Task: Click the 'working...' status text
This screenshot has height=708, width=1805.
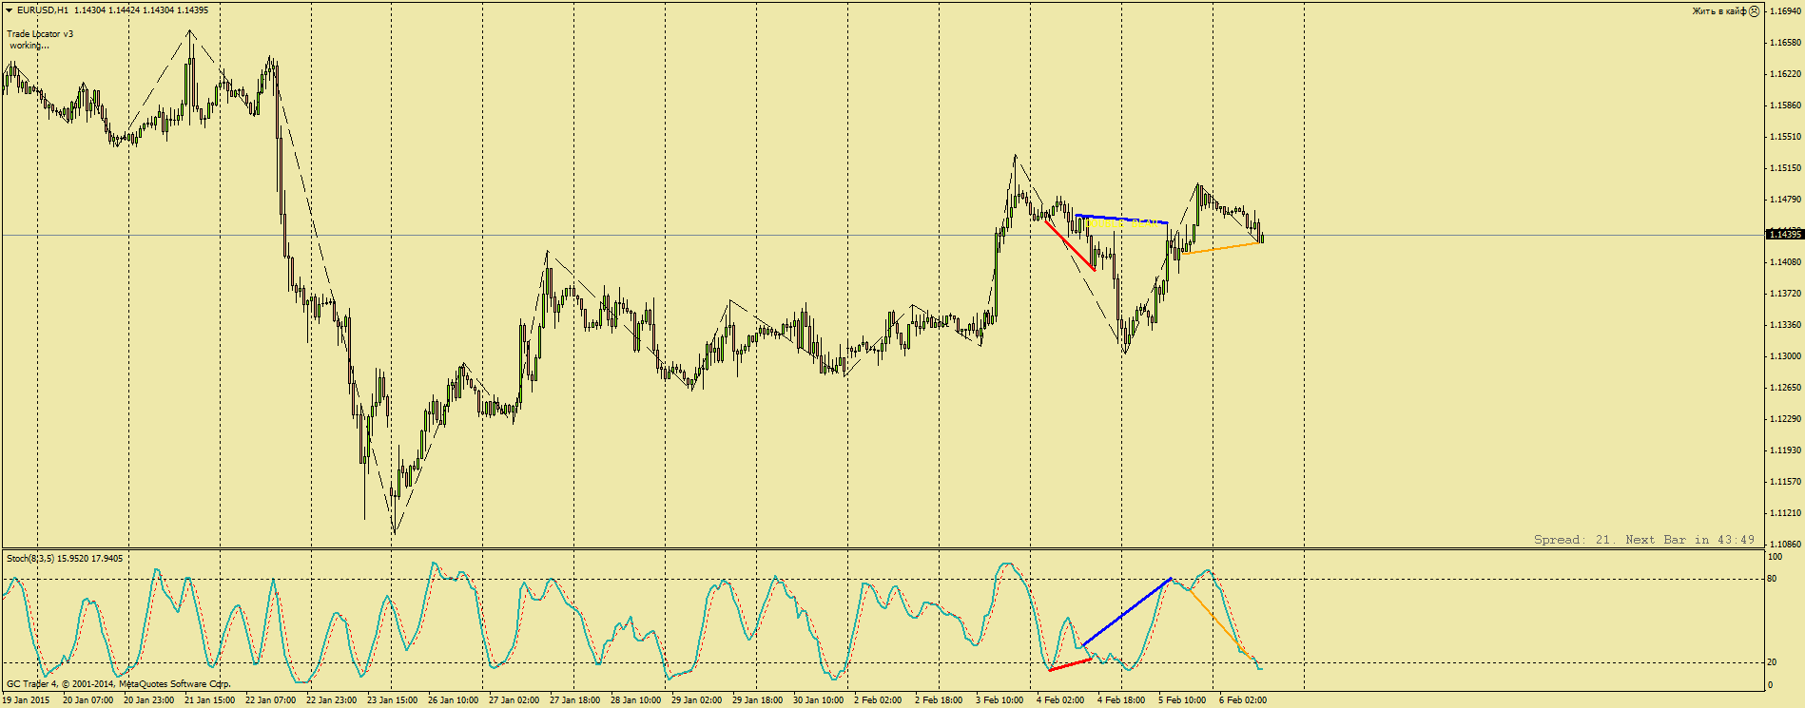Action: pos(29,46)
